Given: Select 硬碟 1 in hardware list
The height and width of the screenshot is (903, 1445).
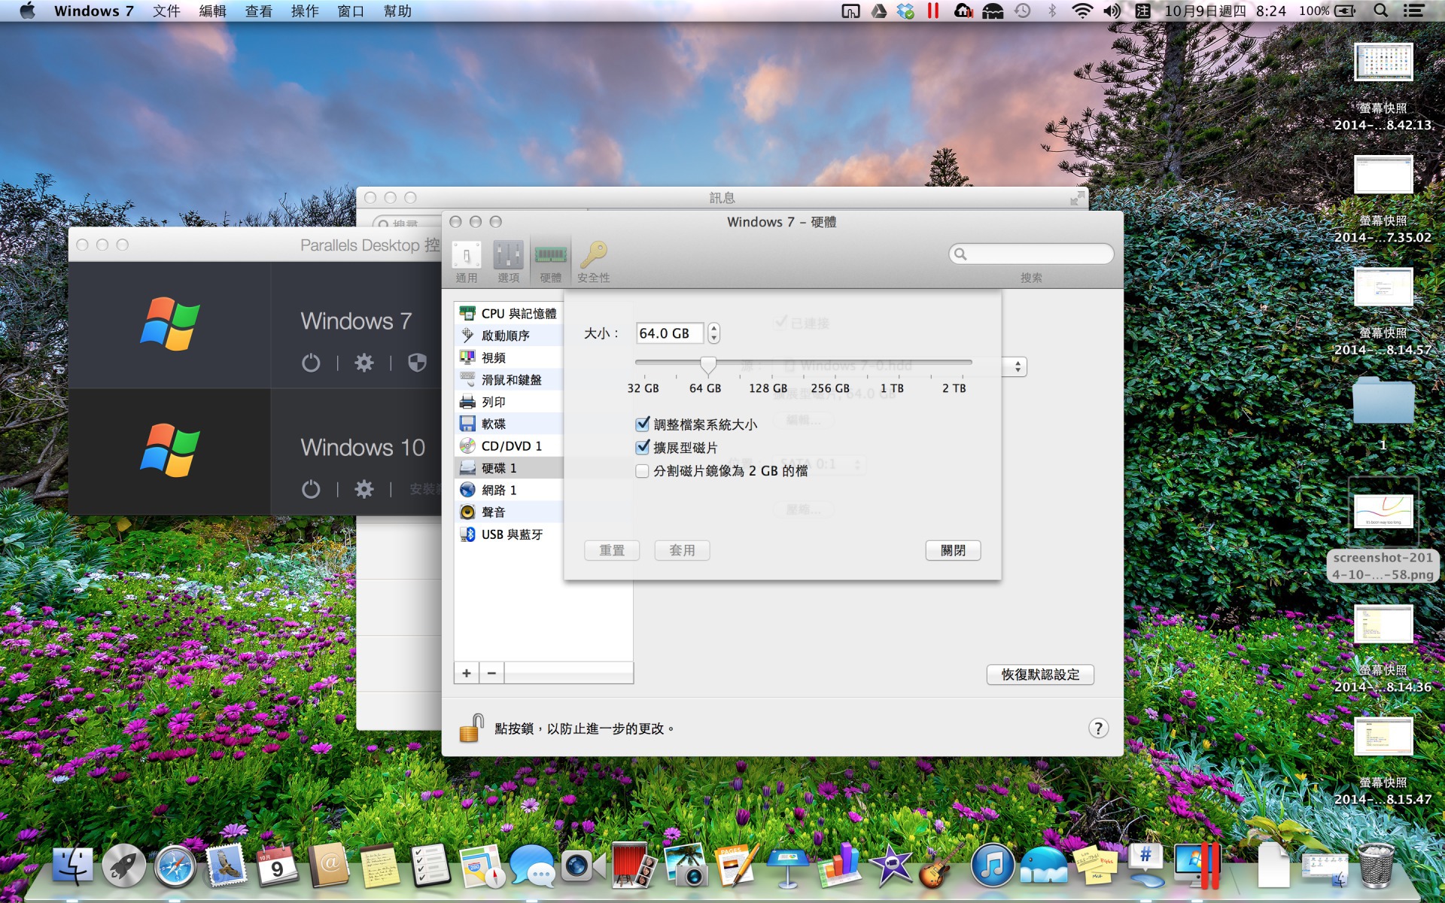Looking at the screenshot, I should point(509,467).
